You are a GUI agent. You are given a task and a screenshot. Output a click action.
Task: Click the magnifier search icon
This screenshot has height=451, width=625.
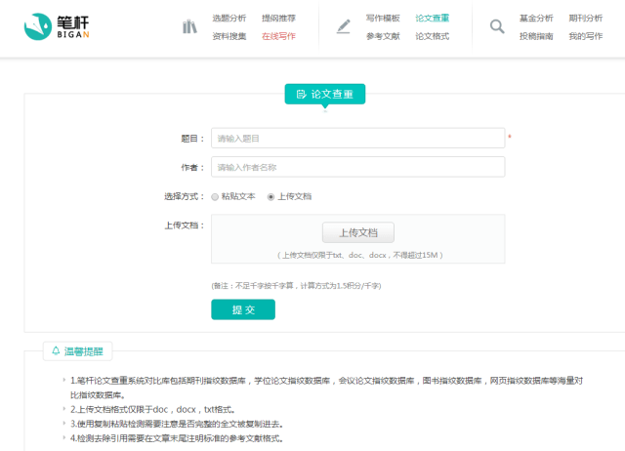tap(497, 26)
